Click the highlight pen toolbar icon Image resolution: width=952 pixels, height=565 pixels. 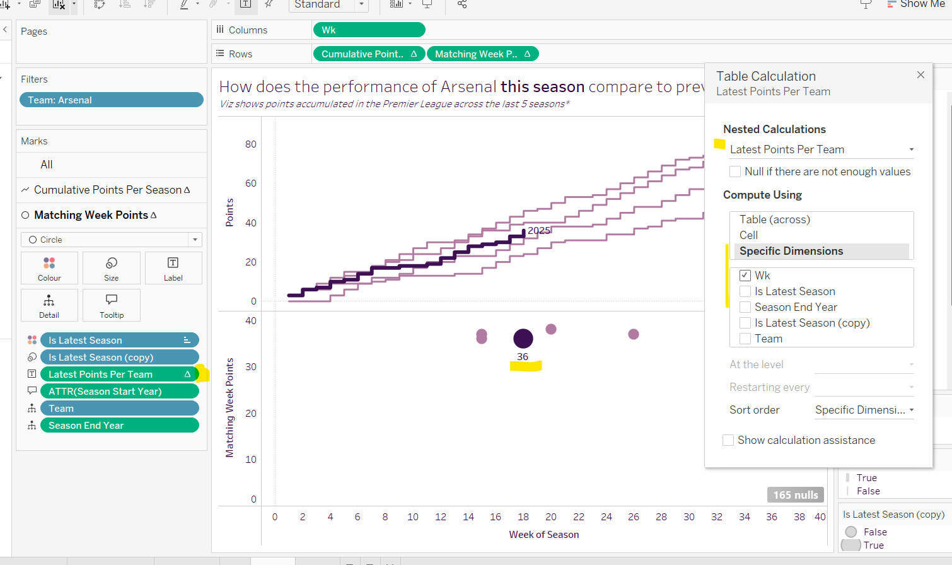click(x=184, y=4)
